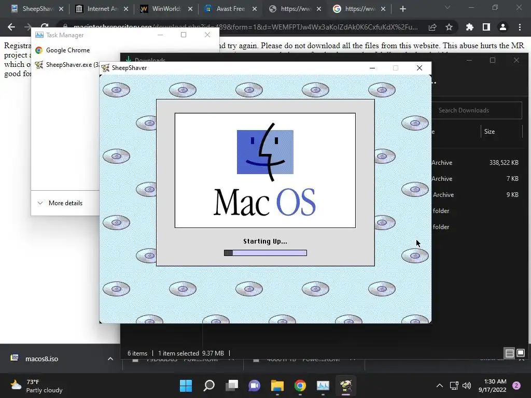Open volume tray icon
Screen dimensions: 531x398
[467, 386]
